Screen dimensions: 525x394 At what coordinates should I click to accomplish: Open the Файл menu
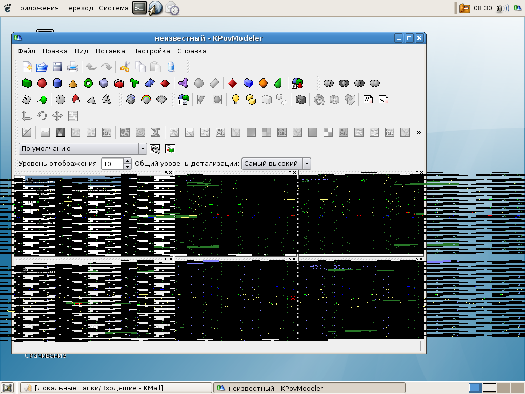(x=26, y=51)
